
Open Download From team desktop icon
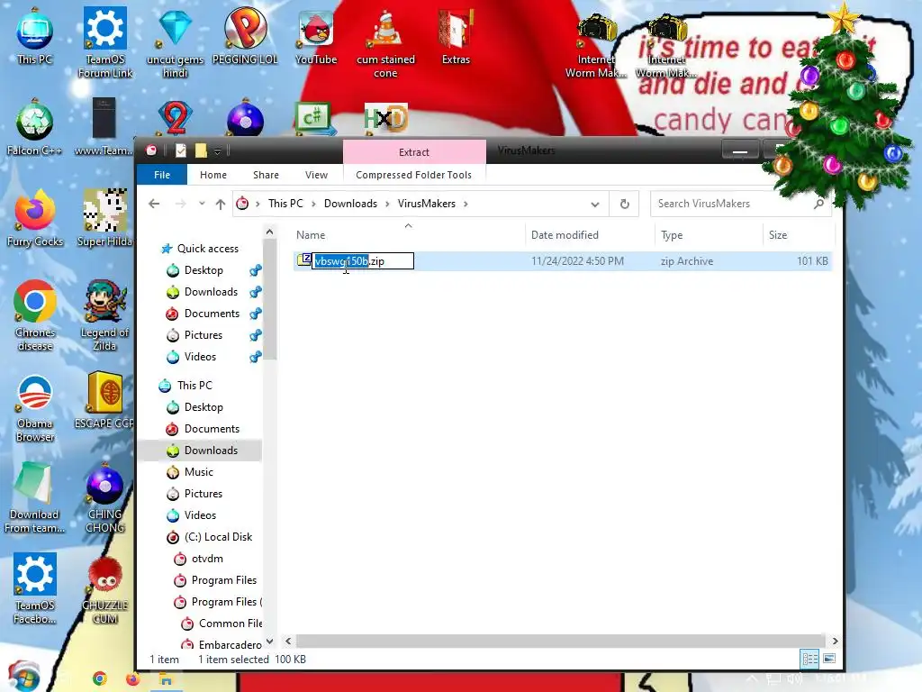34,498
